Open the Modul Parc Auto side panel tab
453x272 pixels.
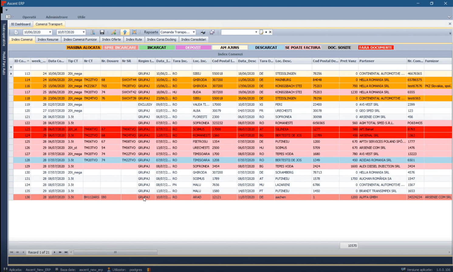(x=4, y=63)
